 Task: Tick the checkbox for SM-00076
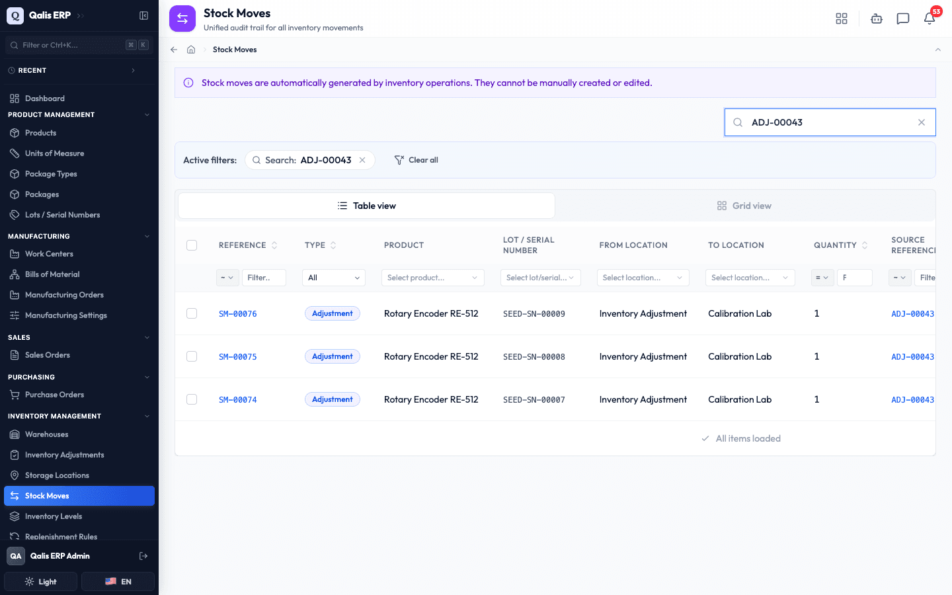192,313
